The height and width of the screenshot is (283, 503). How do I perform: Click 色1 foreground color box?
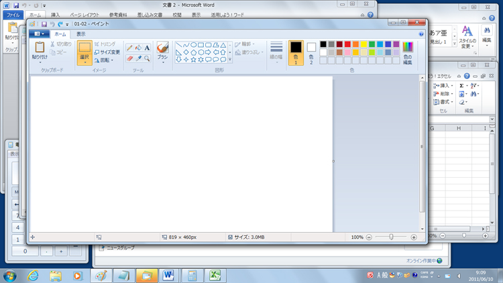pyautogui.click(x=296, y=53)
